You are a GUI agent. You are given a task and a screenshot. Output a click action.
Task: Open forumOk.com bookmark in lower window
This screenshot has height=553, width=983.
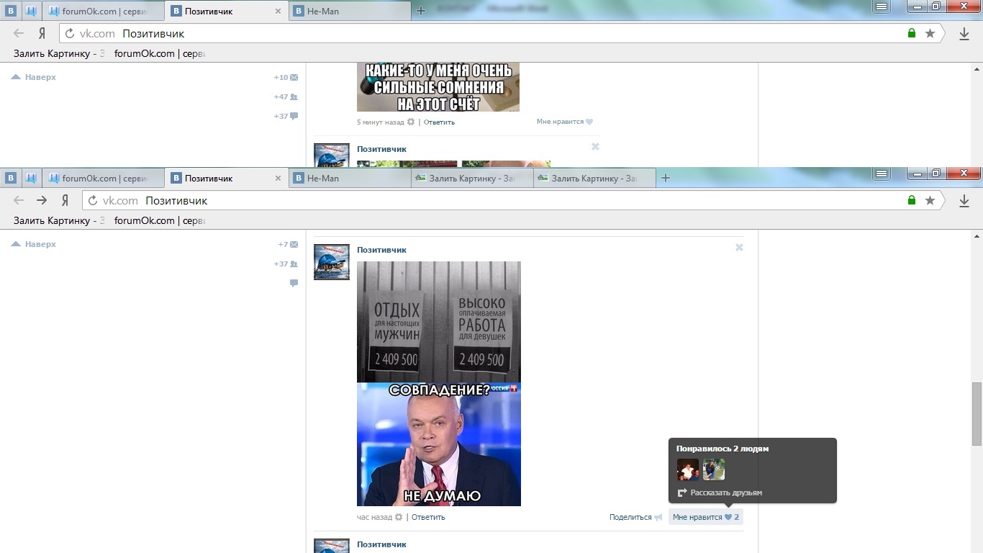159,220
